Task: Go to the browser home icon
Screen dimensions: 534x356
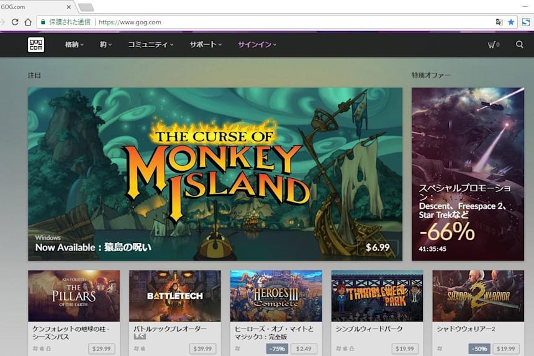Action: tap(29, 22)
